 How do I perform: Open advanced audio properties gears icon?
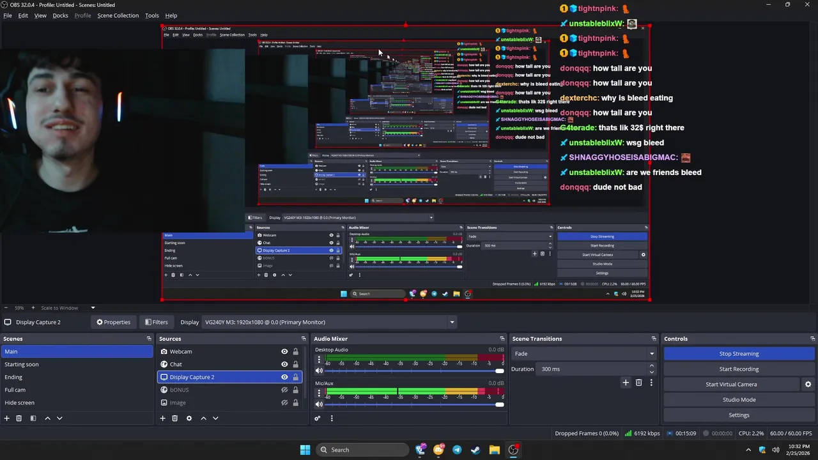[317, 418]
